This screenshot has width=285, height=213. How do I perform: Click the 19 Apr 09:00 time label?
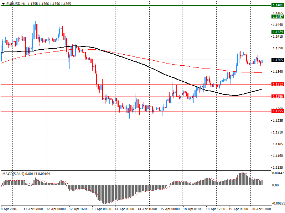click(238, 209)
